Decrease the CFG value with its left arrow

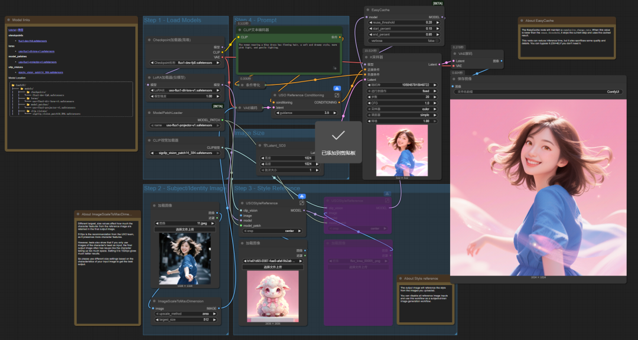(369, 103)
